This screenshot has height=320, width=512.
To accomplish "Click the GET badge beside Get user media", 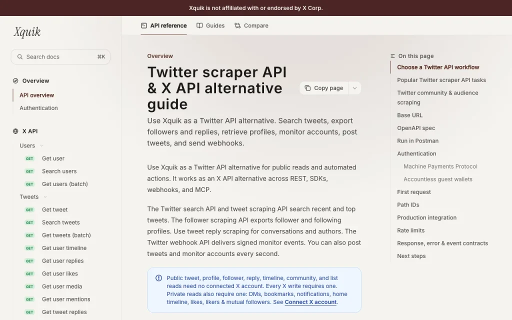I will (x=29, y=286).
